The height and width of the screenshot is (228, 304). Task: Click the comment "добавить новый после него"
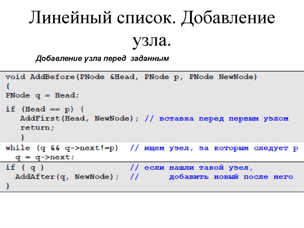(x=230, y=176)
